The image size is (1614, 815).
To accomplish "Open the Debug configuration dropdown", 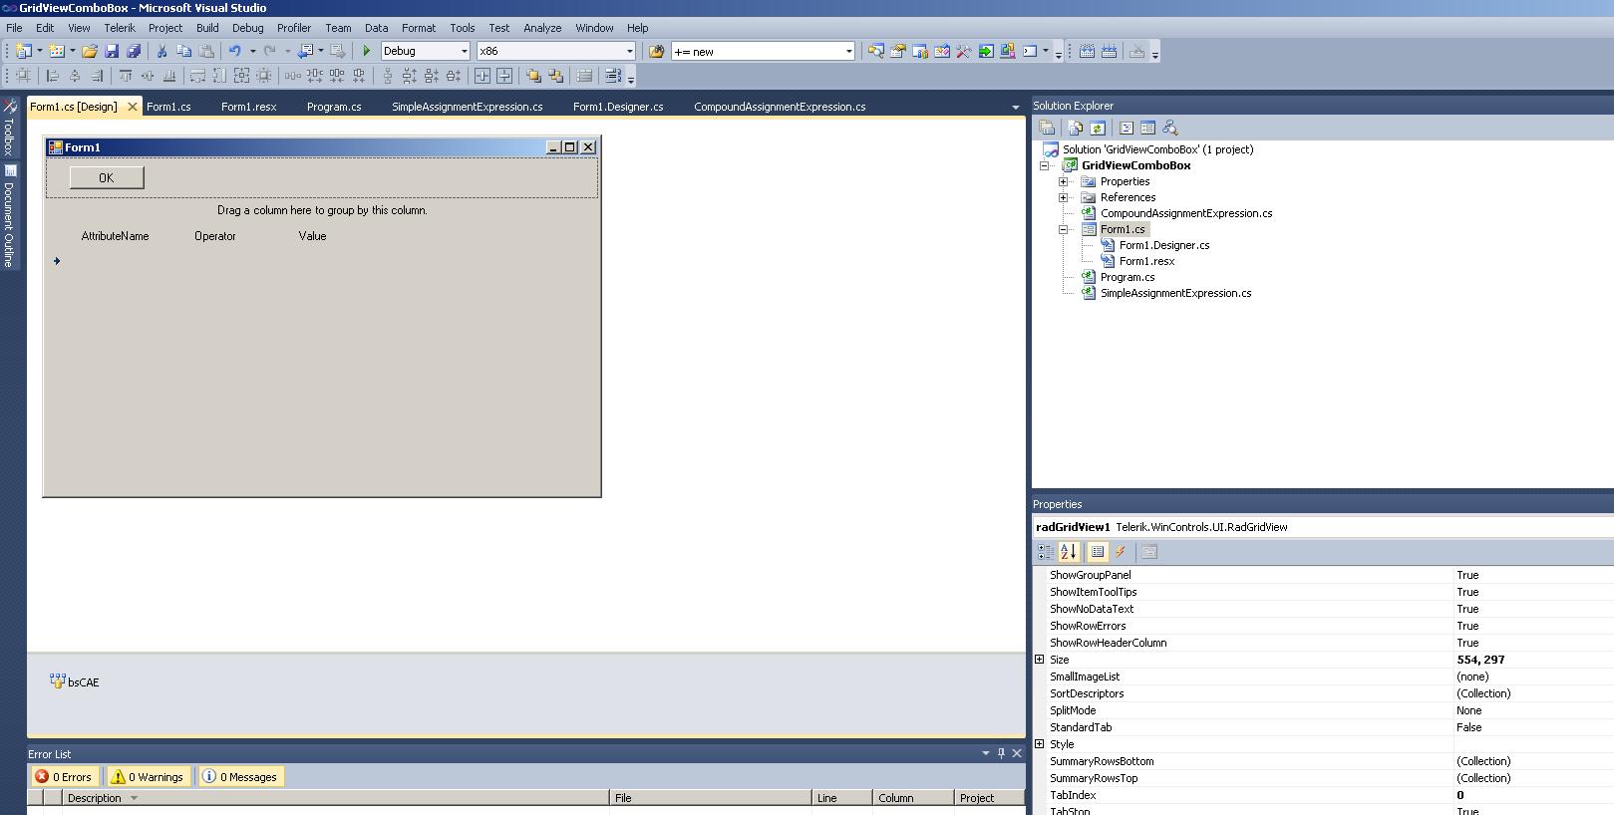I will tap(464, 51).
